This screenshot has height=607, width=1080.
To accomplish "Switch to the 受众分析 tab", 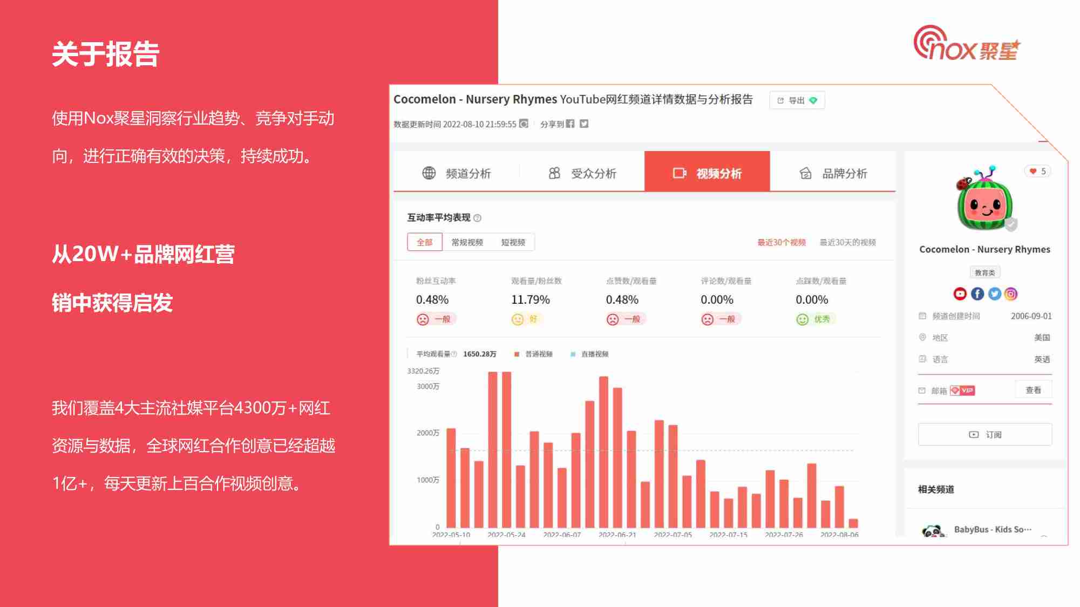I will pyautogui.click(x=582, y=173).
